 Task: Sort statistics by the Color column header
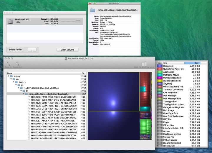[160, 63]
